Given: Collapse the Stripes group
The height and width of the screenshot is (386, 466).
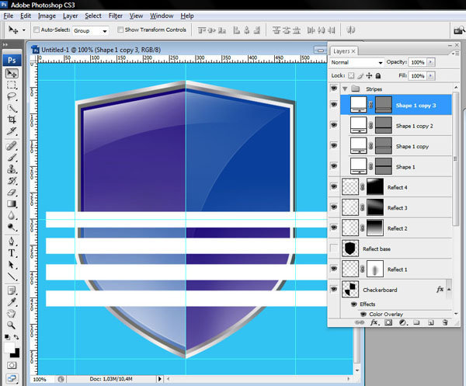Looking at the screenshot, I should pos(345,89).
